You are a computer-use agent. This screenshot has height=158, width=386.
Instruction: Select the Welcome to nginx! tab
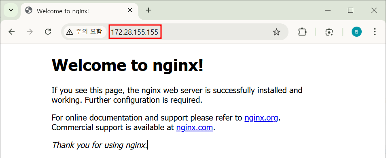pos(80,11)
